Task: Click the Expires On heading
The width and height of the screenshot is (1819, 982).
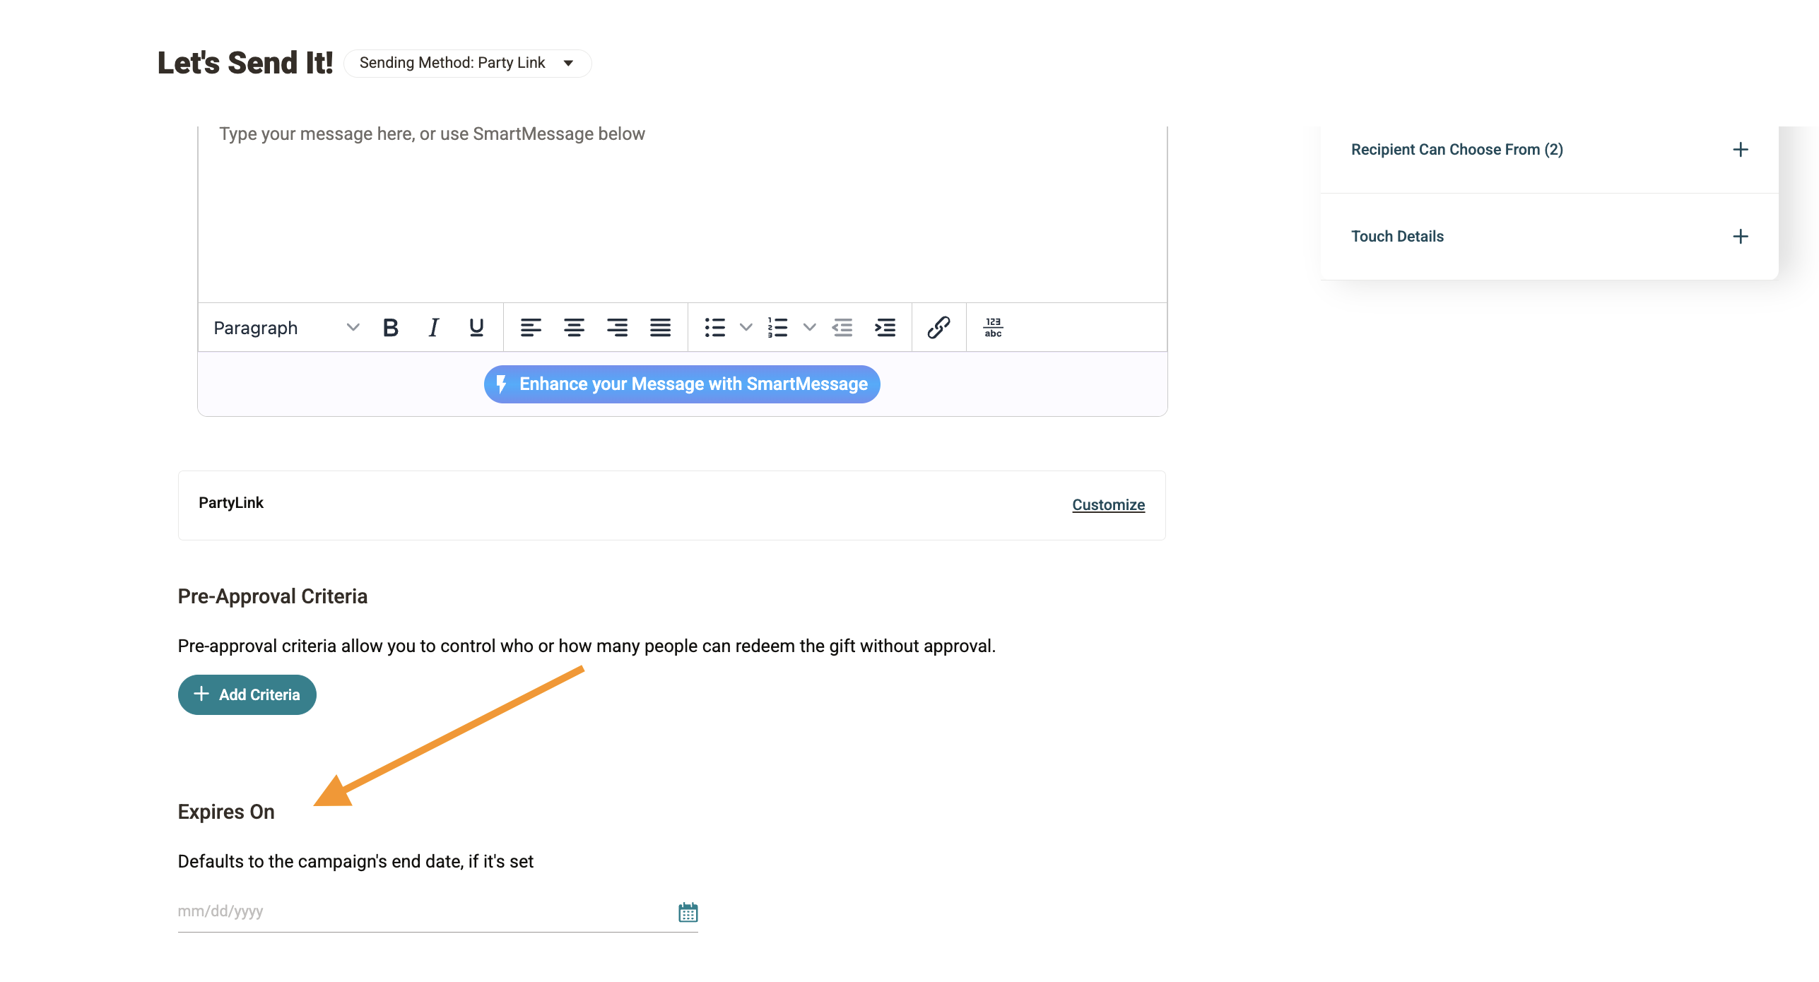Action: (x=226, y=812)
